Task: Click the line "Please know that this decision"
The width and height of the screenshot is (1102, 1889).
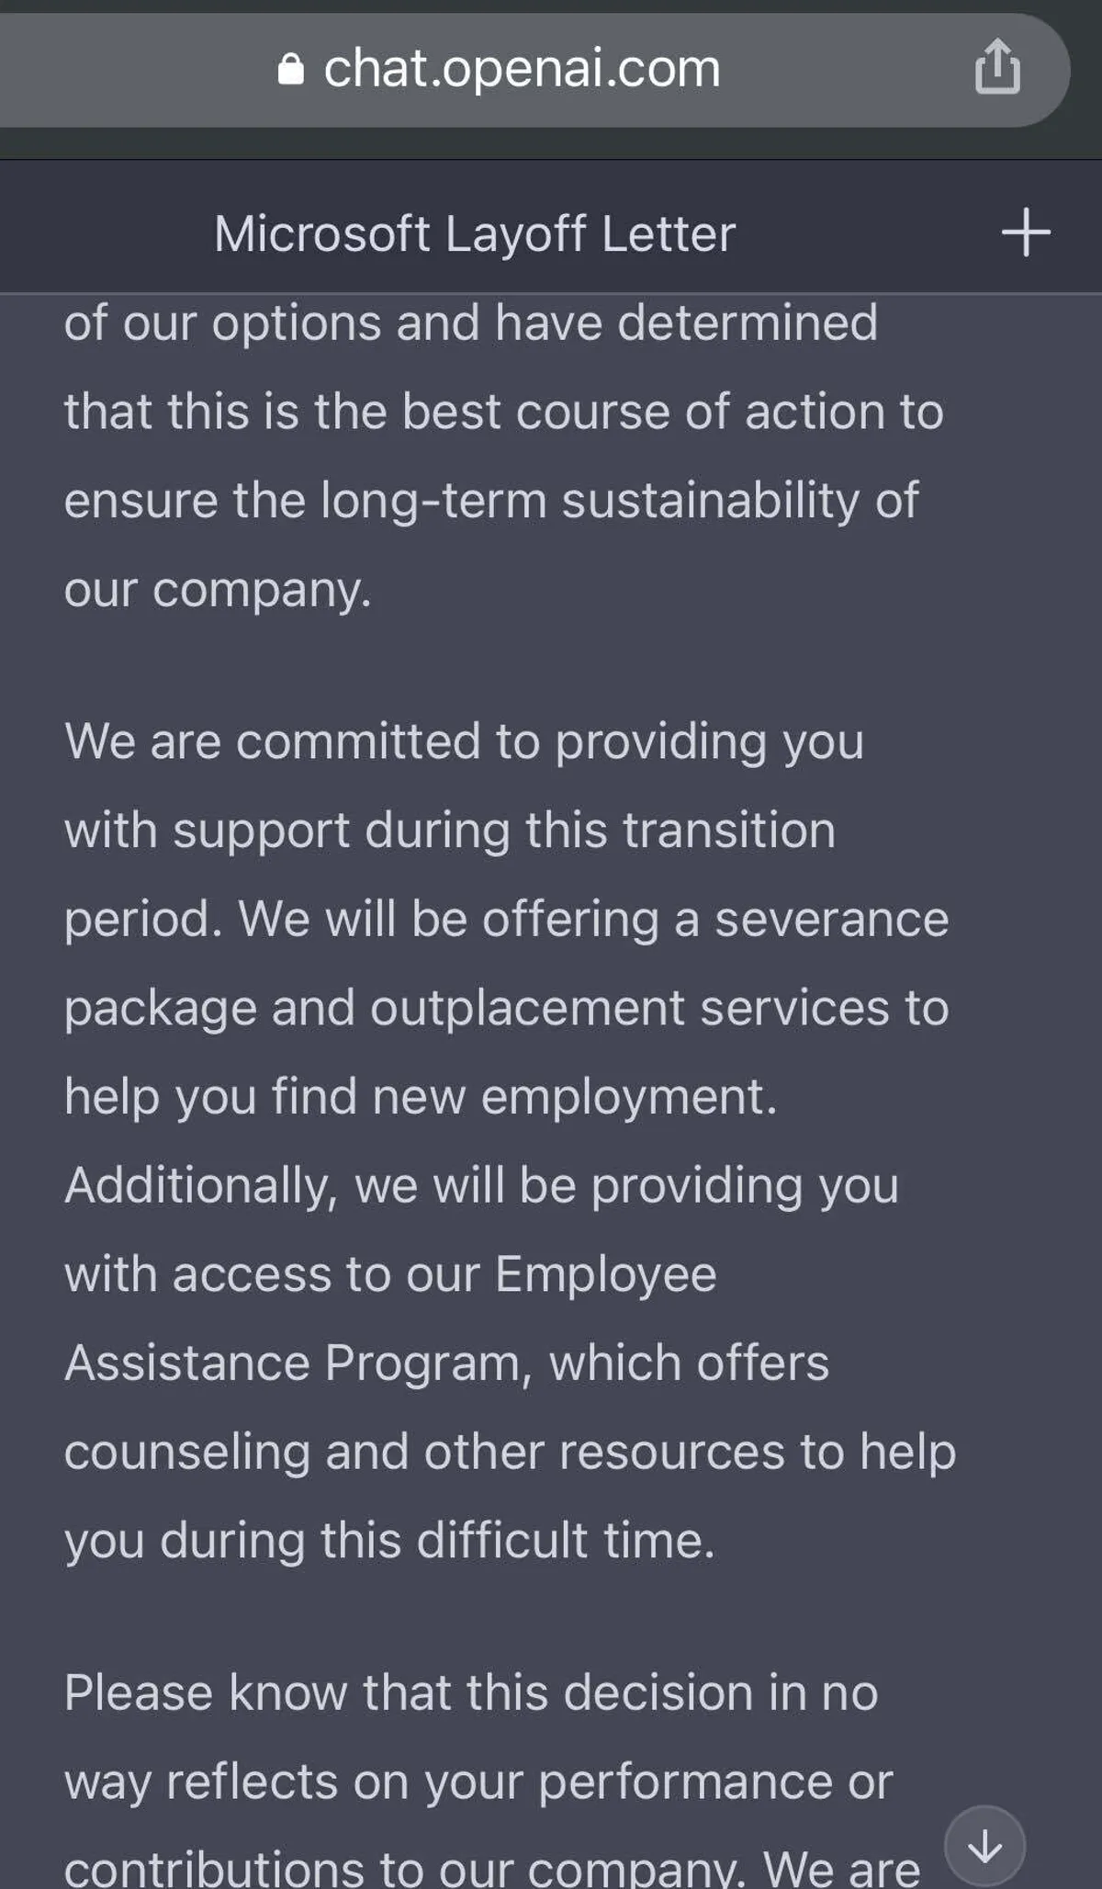Action: click(470, 1692)
